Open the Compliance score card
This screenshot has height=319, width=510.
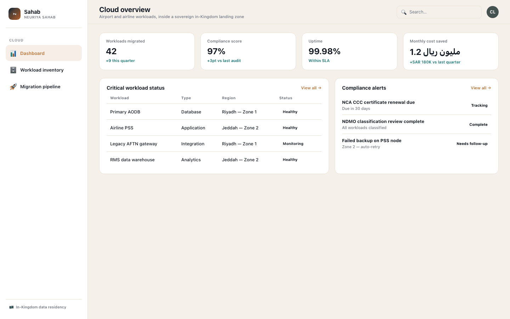[x=248, y=51]
